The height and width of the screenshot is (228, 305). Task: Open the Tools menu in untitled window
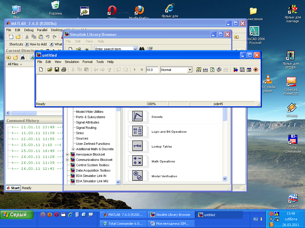coord(100,62)
